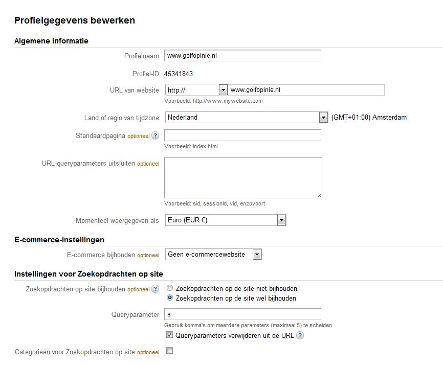Image resolution: width=443 pixels, height=366 pixels.
Task: Click the website URL field with www.golfopinie.nl
Action: coord(306,90)
